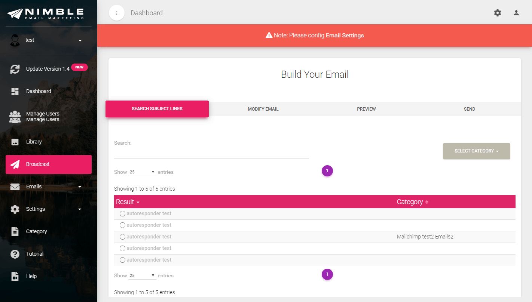Screen dimensions: 532x302
Task: Click the Email Settings link in the alert
Action: (x=345, y=36)
